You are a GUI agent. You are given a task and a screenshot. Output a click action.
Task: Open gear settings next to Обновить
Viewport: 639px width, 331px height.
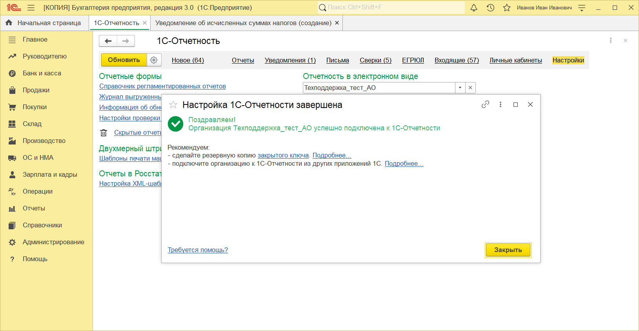tap(154, 60)
